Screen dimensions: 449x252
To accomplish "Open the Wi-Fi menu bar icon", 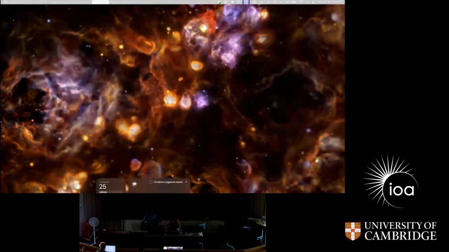I will click(301, 2).
